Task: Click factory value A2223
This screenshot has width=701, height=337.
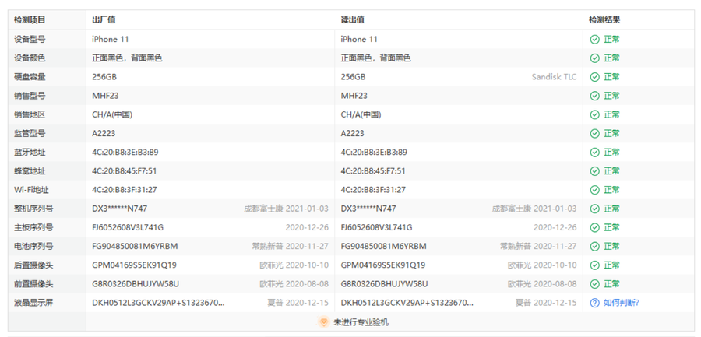Action: [x=104, y=133]
